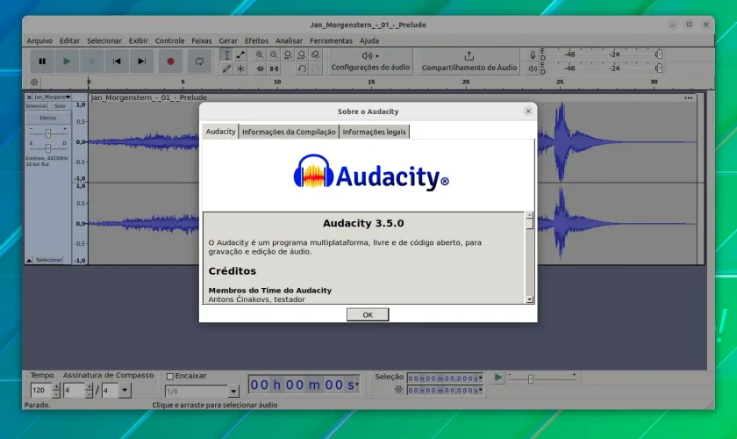Click the speaker playback meter icon
The width and height of the screenshot is (737, 439).
point(532,68)
